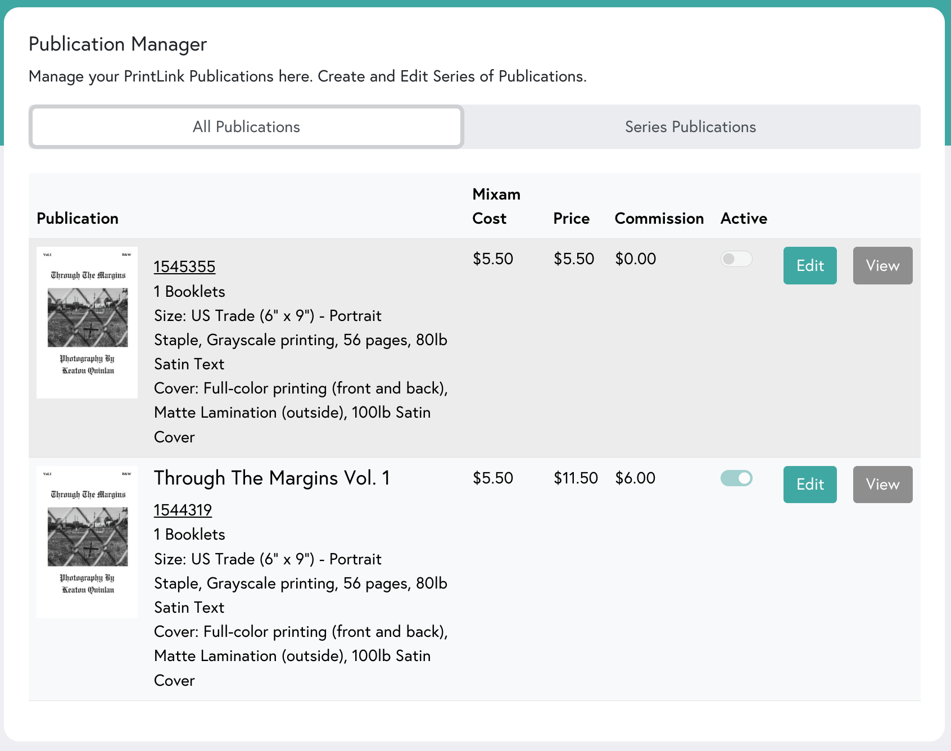
Task: Click the Mixam Cost column header
Action: pos(496,206)
